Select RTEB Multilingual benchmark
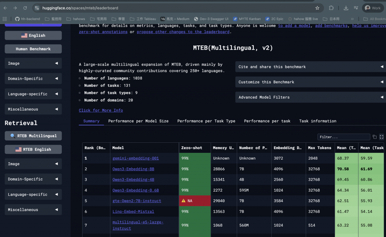This screenshot has width=386, height=237. pyautogui.click(x=33, y=136)
